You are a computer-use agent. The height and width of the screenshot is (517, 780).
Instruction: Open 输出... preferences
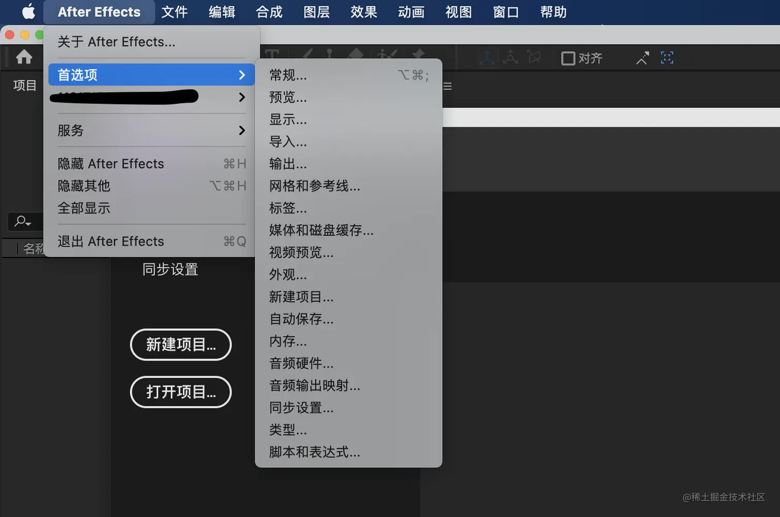tap(349, 164)
